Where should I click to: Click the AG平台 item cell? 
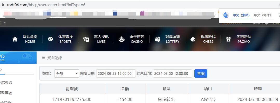point(208,99)
